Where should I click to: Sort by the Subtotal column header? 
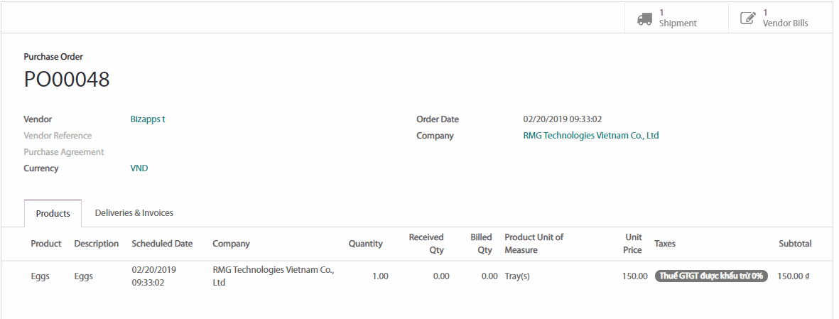(795, 244)
